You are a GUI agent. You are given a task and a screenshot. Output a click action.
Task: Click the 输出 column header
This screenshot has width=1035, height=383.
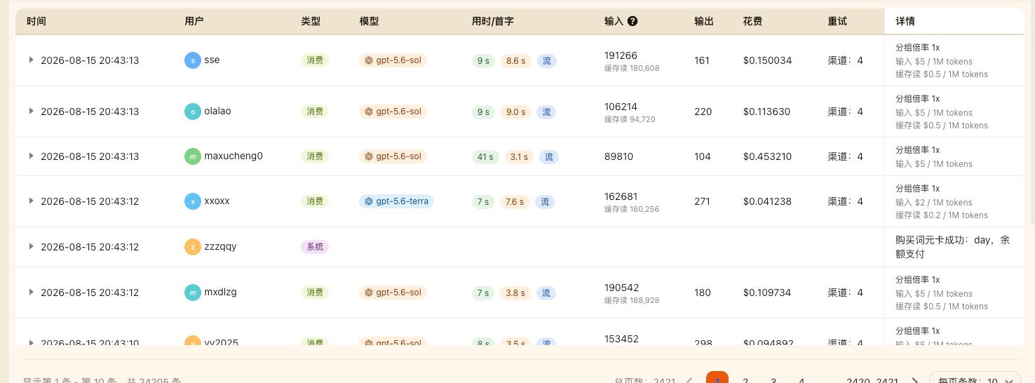tap(704, 22)
